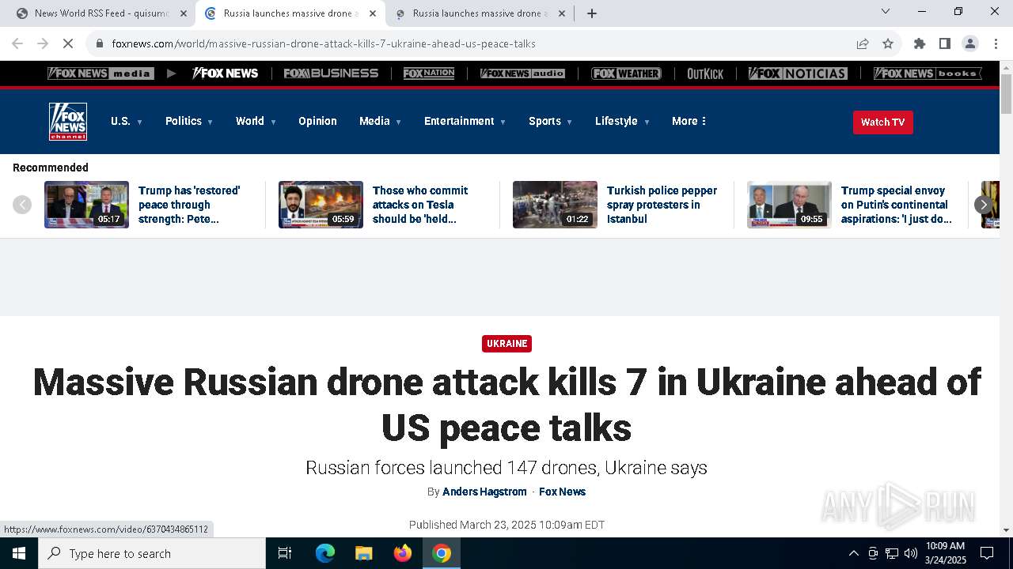Click the Windows taskbar search box
Screen dimensions: 1013x569
(x=152, y=553)
